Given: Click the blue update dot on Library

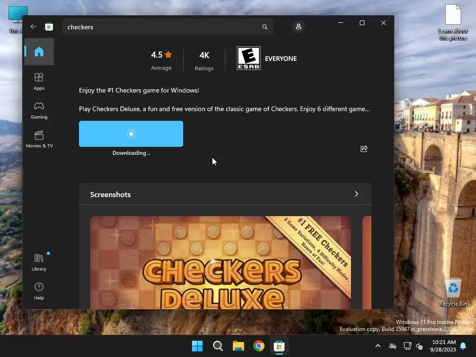Looking at the screenshot, I should pyautogui.click(x=48, y=253).
